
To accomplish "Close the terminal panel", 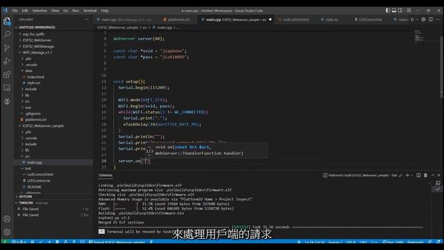I will tap(439, 175).
